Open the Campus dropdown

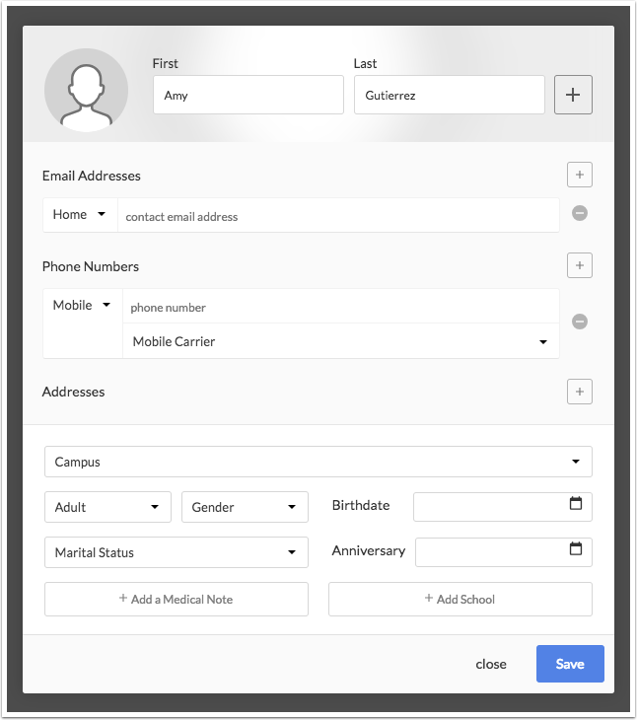(x=318, y=462)
